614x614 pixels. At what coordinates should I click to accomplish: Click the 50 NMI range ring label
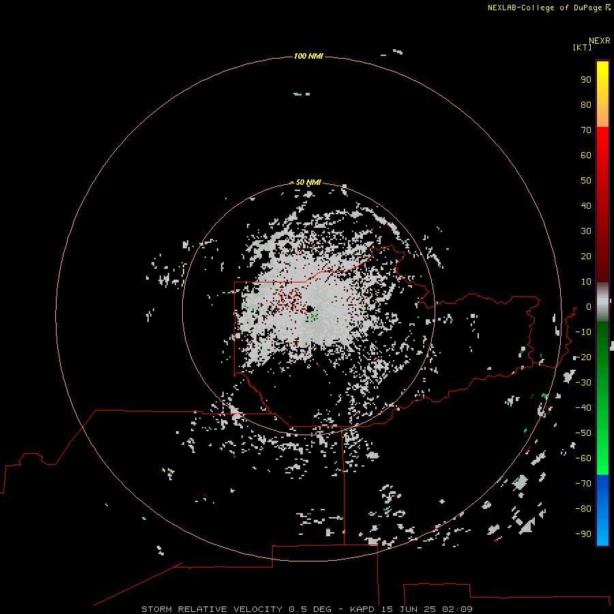[x=308, y=182]
